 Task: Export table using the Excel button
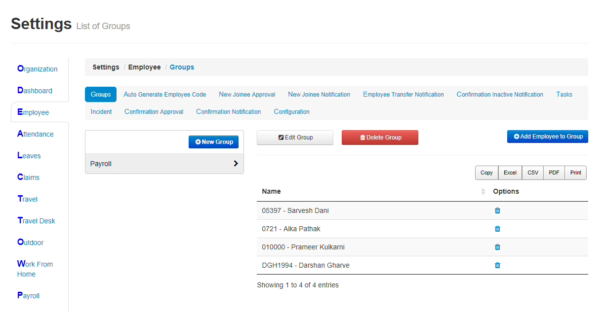pyautogui.click(x=510, y=173)
